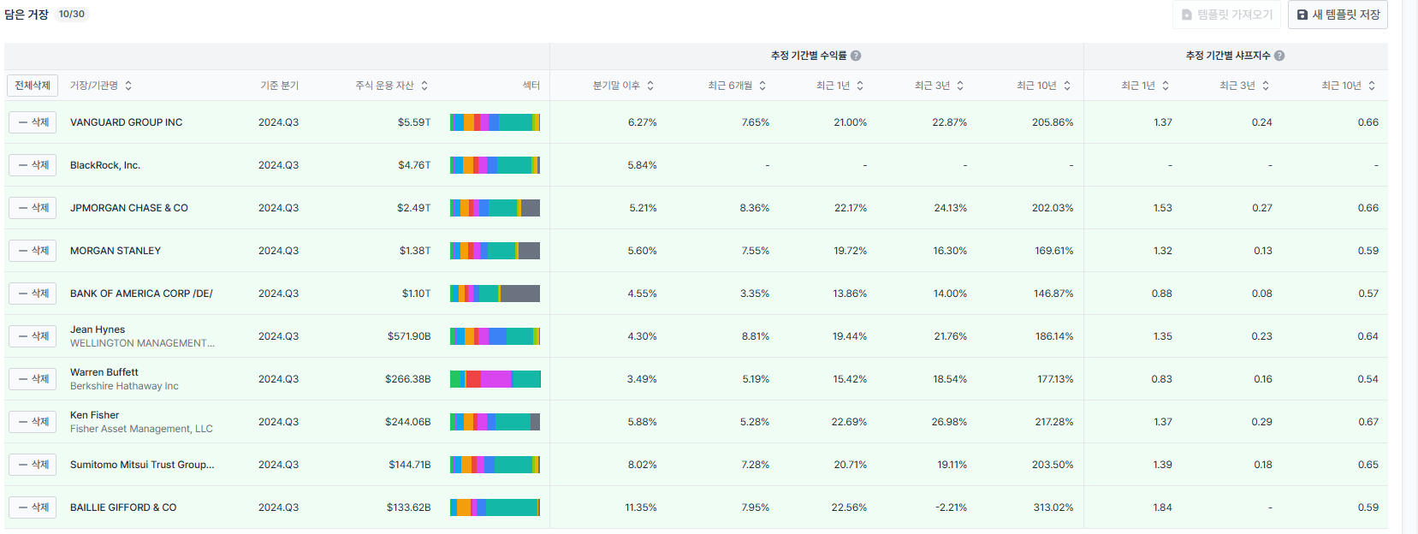1418x534 pixels.
Task: Click BlackRock sector allocation bar
Action: pos(495,165)
